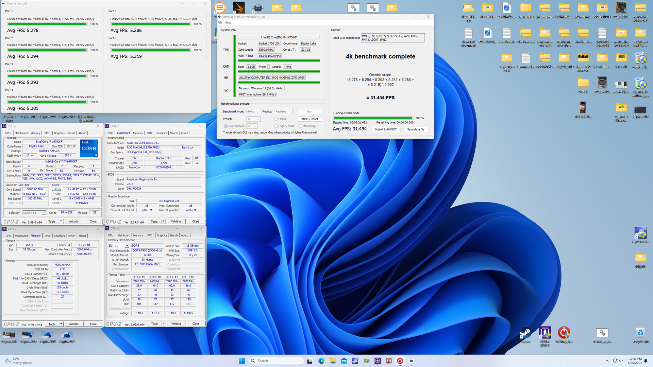
Task: Switch to Memory tab in CPU-Z SPD window
Action: [138, 235]
